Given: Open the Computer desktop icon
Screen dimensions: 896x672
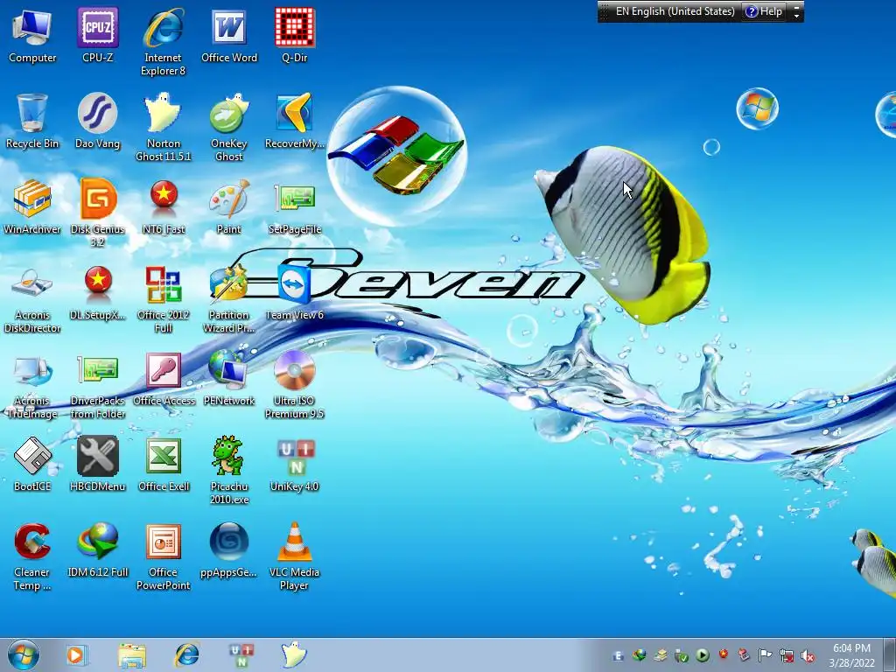Looking at the screenshot, I should (32, 35).
